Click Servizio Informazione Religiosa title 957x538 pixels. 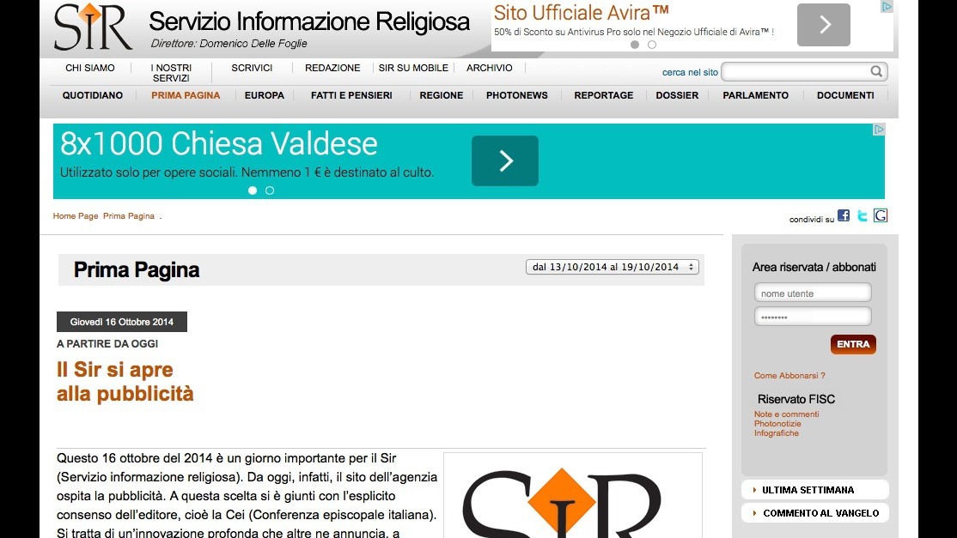tap(309, 21)
